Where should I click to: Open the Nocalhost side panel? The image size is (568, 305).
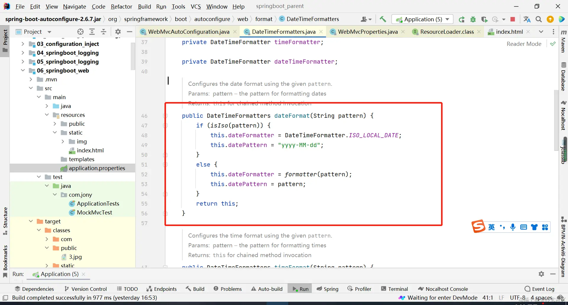[564, 116]
